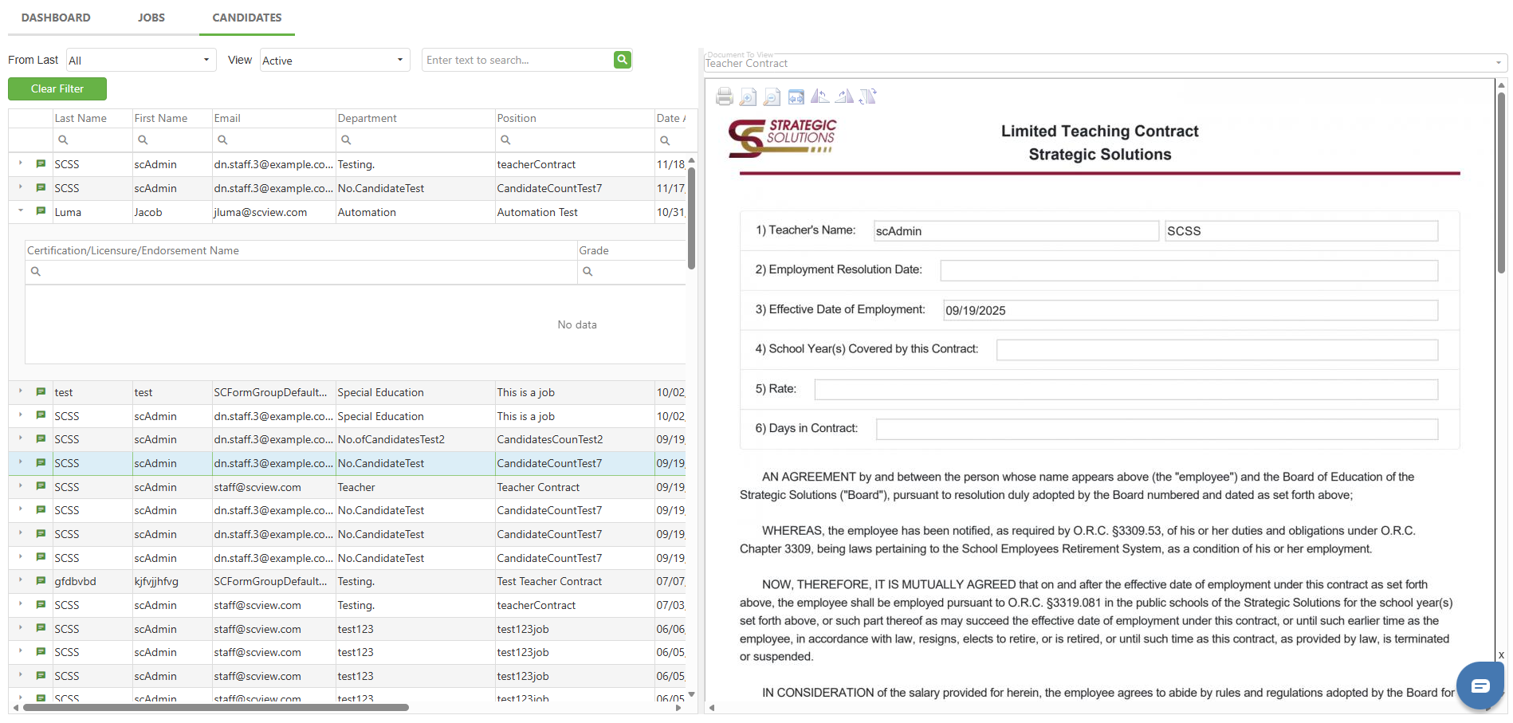Sort by Email column header

[x=273, y=118]
